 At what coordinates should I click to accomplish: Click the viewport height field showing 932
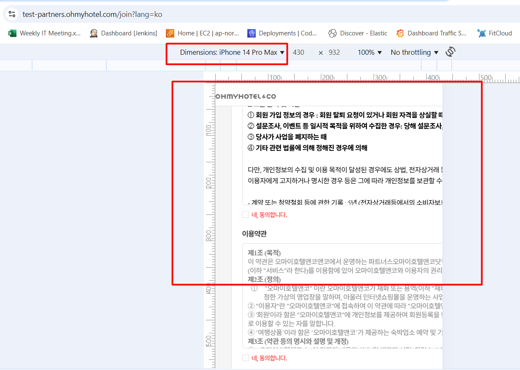tap(334, 53)
